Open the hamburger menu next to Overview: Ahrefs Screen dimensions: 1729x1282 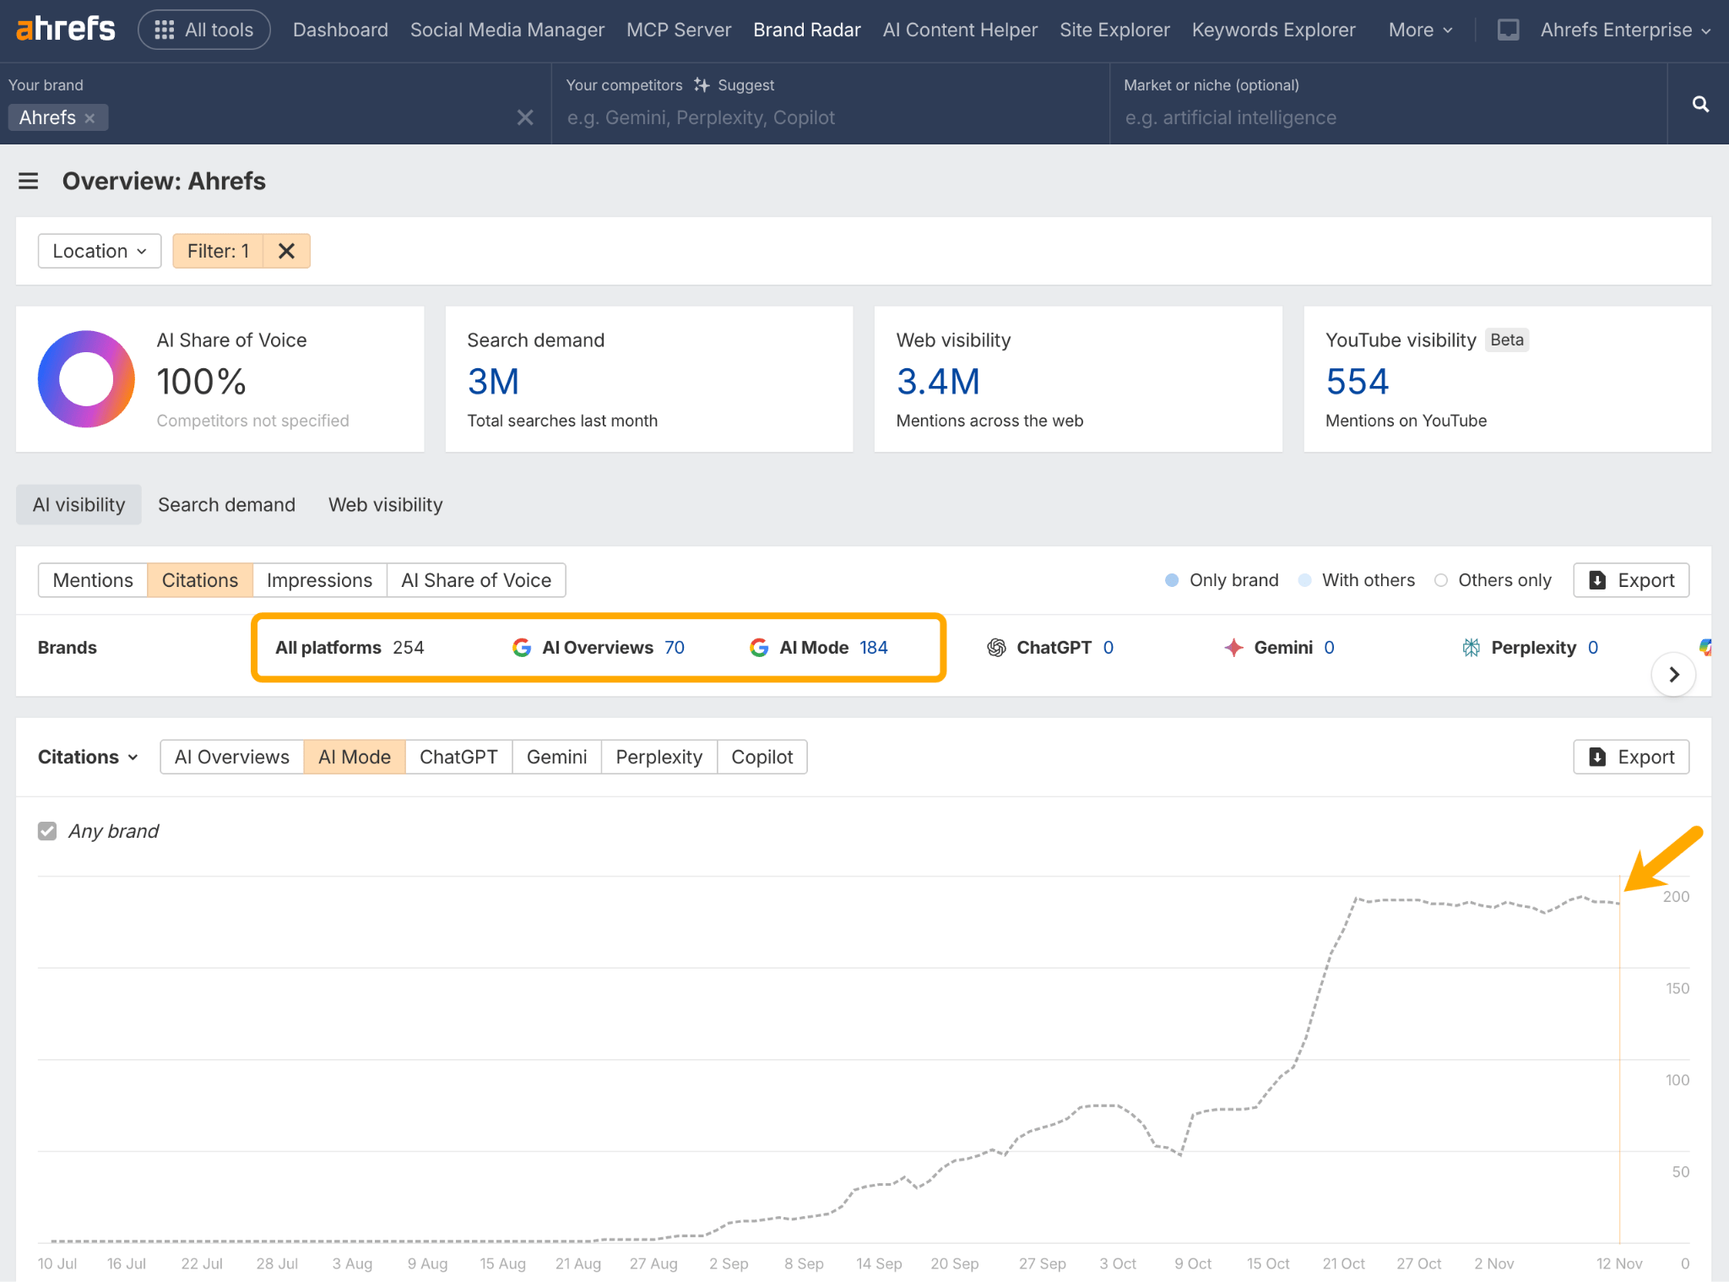[x=29, y=181]
